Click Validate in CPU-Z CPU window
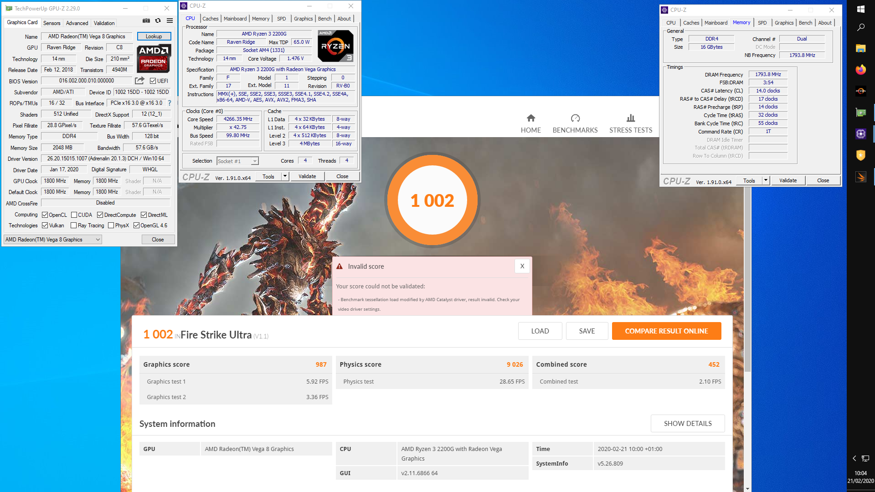Screen dimensions: 875x492 click(307, 176)
